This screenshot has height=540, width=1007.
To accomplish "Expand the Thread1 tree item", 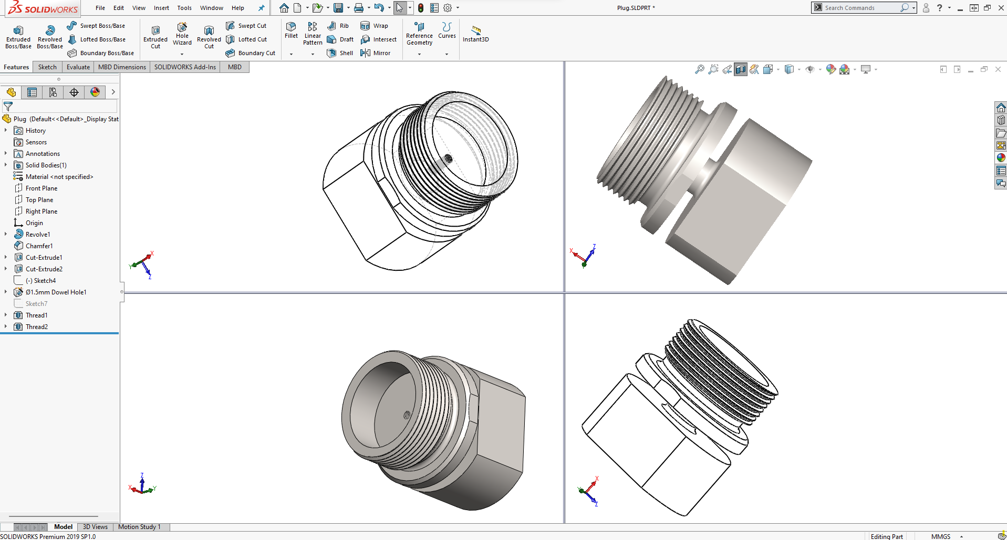I will [6, 315].
